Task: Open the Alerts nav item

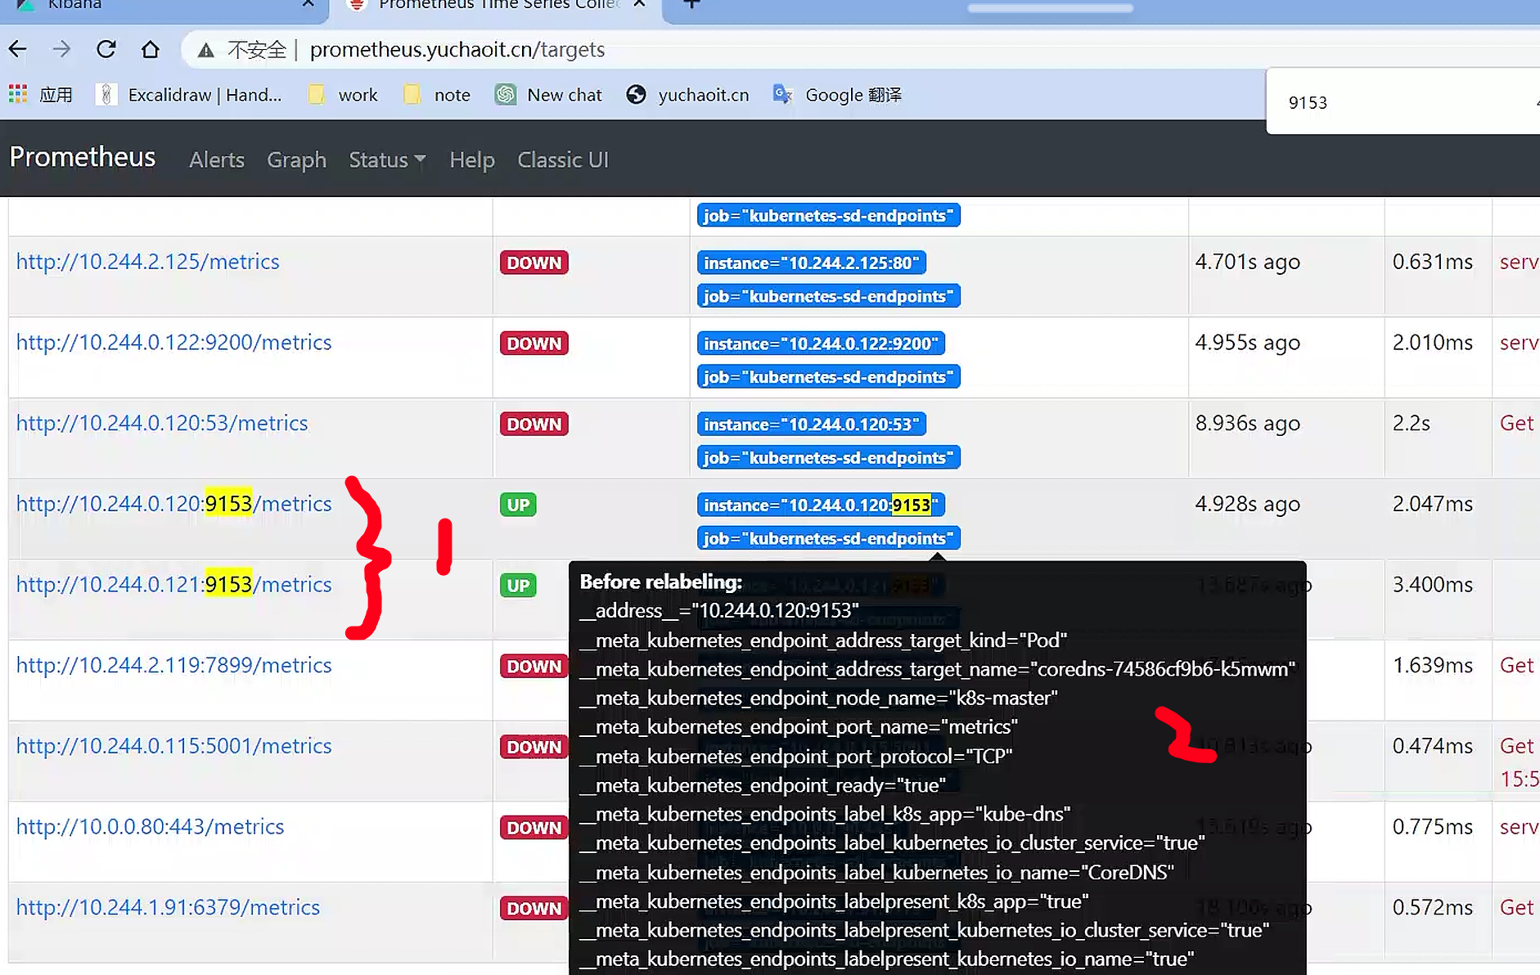Action: point(217,160)
